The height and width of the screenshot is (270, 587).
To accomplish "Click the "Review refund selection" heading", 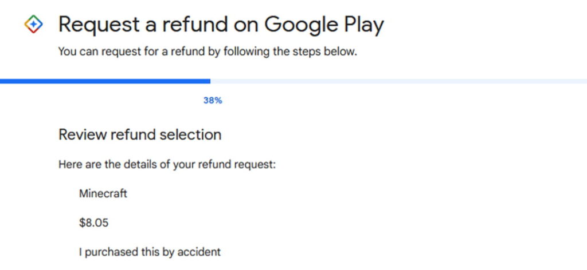I will (x=140, y=135).
